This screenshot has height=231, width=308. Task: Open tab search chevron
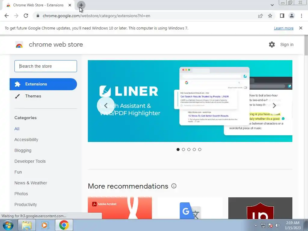[272, 5]
